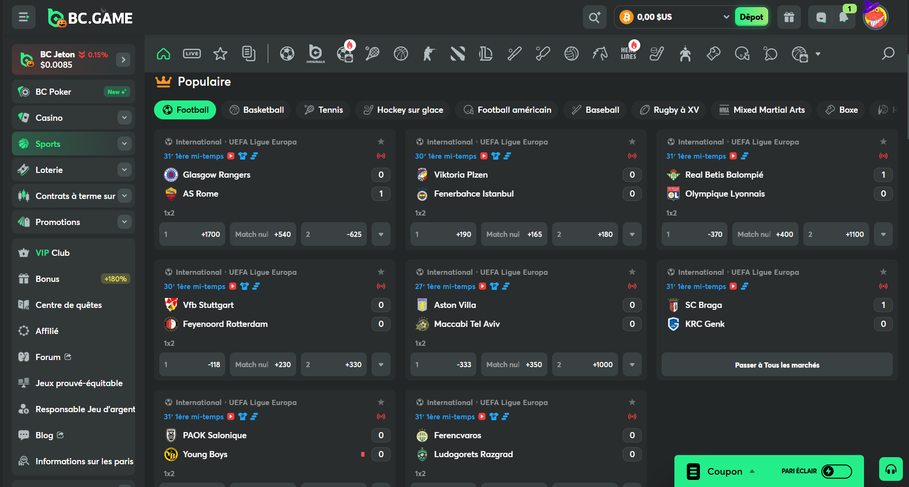Bet on Match nul +165 for Viktoria Plzen
Image resolution: width=909 pixels, height=487 pixels.
click(x=514, y=234)
